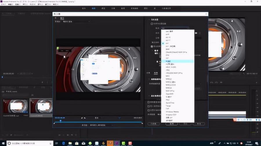Toggle the export video checkbox
Screen dimensions: 261x146
152,46
